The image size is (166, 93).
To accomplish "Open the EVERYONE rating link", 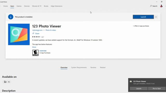I will [x=43, y=51].
